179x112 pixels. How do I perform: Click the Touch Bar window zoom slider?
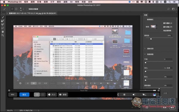(x=148, y=90)
